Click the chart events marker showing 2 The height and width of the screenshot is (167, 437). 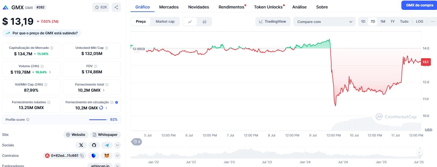137,142
